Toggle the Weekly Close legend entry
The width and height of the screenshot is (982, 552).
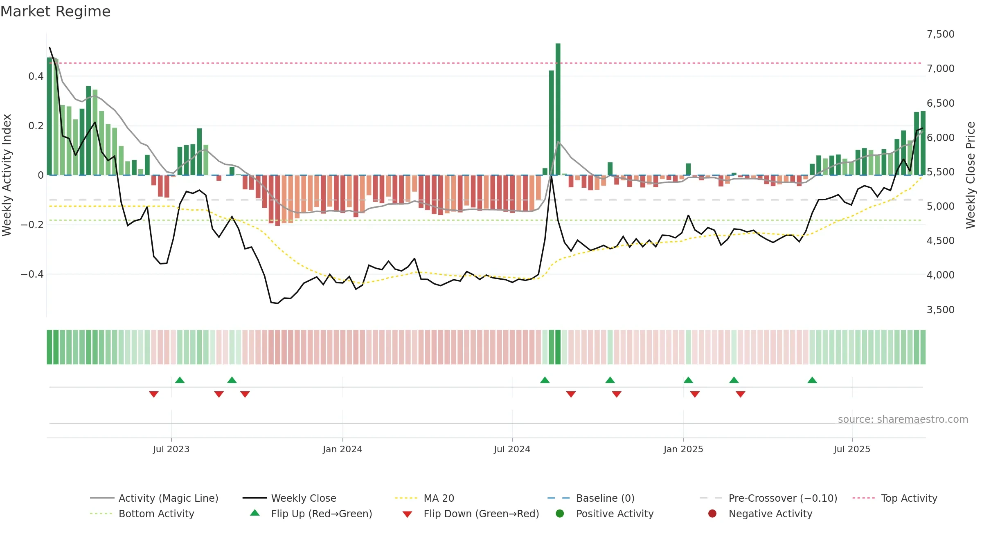289,498
